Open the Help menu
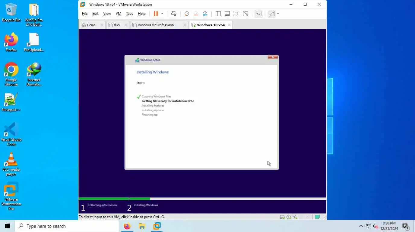Image resolution: width=415 pixels, height=232 pixels. [x=142, y=14]
